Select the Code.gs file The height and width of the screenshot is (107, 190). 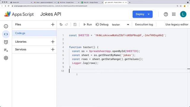click(x=34, y=33)
